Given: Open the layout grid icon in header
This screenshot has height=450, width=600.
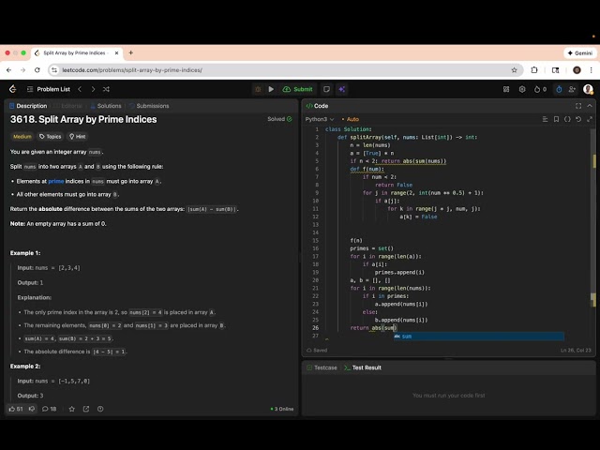Looking at the screenshot, I should [x=505, y=89].
